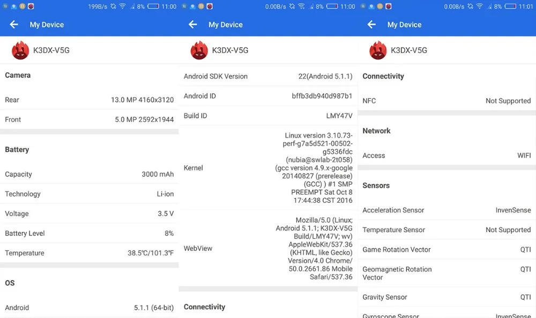Tap the Mozilla/5.0 WebView user agent text
Image resolution: width=536 pixels, height=318 pixels.
click(x=314, y=248)
